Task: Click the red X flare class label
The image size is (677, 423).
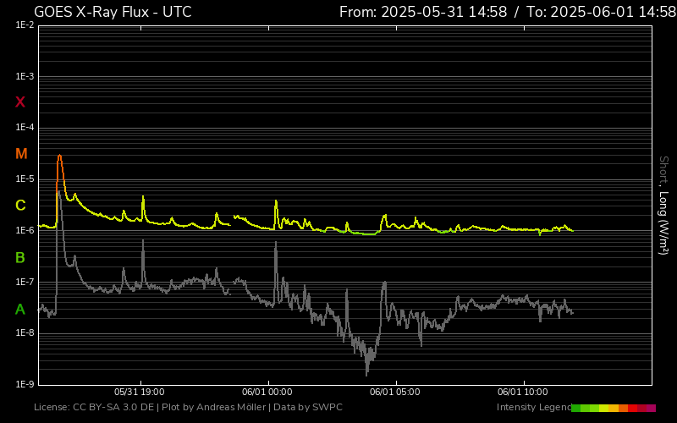Action: (x=20, y=102)
